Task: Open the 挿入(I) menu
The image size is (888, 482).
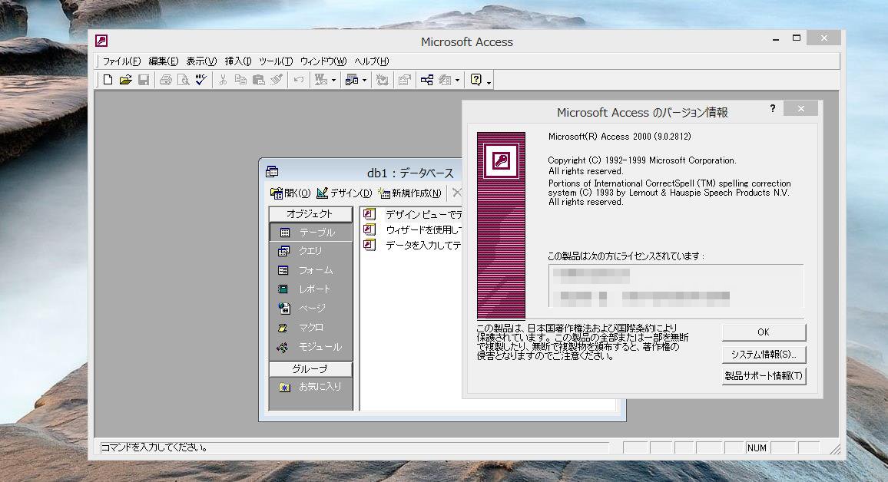Action: pos(238,61)
